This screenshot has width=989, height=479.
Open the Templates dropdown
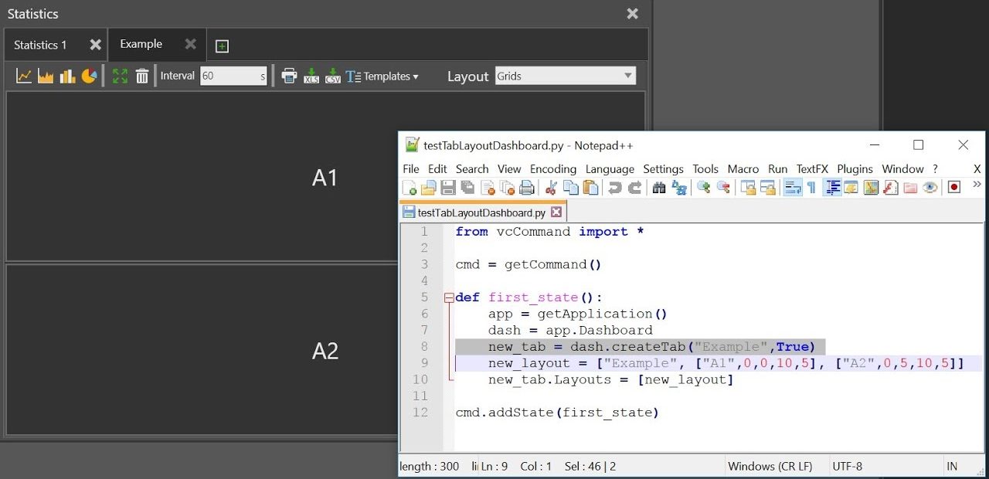[383, 76]
